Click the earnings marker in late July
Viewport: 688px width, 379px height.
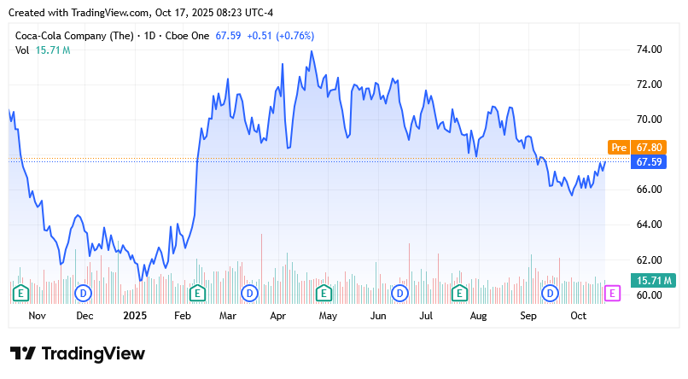(459, 293)
